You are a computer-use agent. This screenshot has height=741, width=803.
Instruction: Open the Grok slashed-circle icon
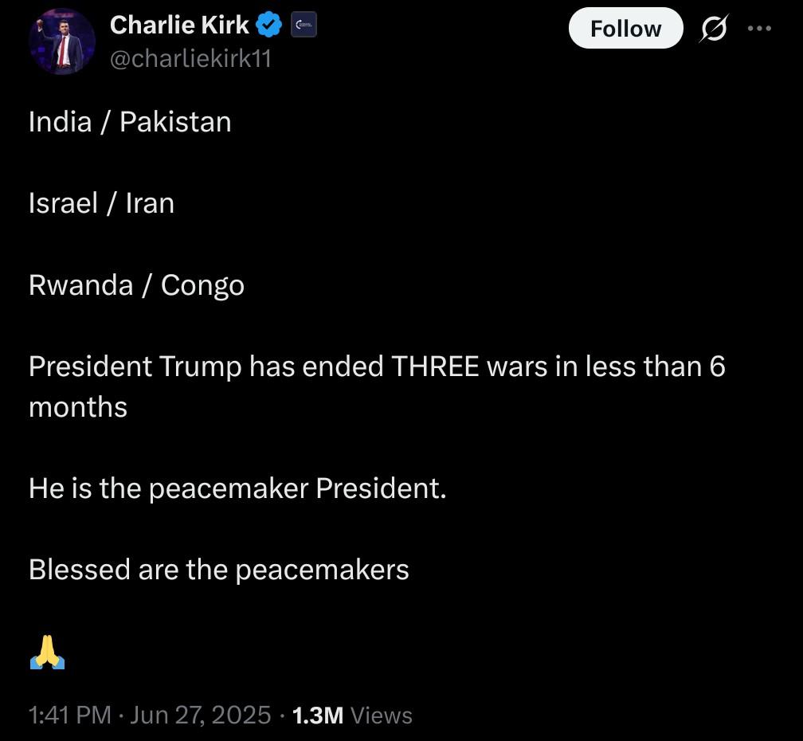click(713, 29)
